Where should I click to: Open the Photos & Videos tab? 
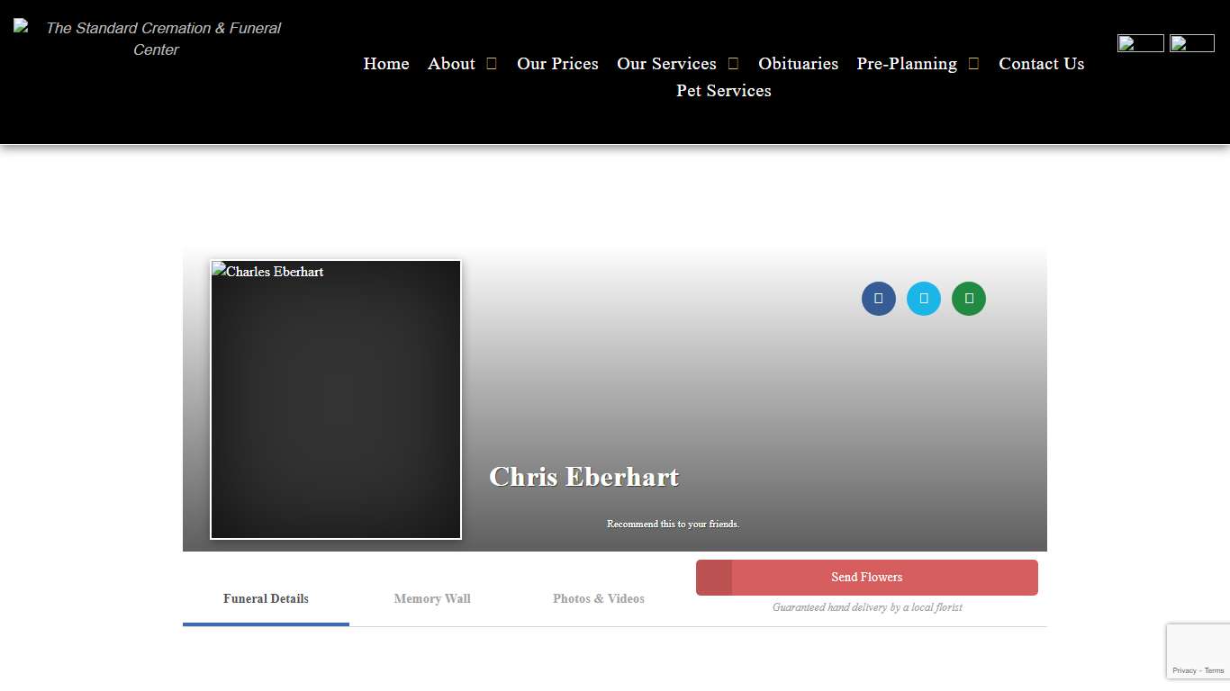599,598
